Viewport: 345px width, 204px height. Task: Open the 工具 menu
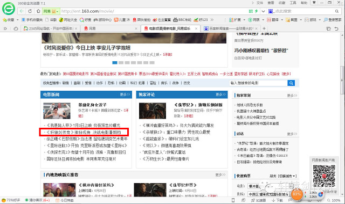tap(293, 3)
